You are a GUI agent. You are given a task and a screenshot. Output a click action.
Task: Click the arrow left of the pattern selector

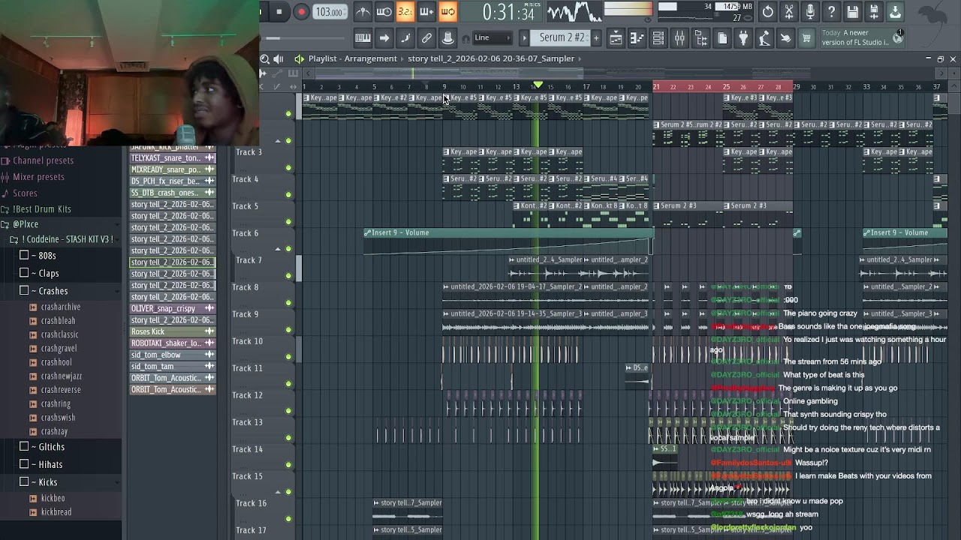tap(524, 37)
